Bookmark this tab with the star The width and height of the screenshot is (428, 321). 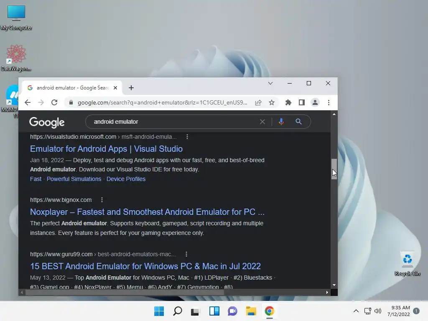pos(272,103)
